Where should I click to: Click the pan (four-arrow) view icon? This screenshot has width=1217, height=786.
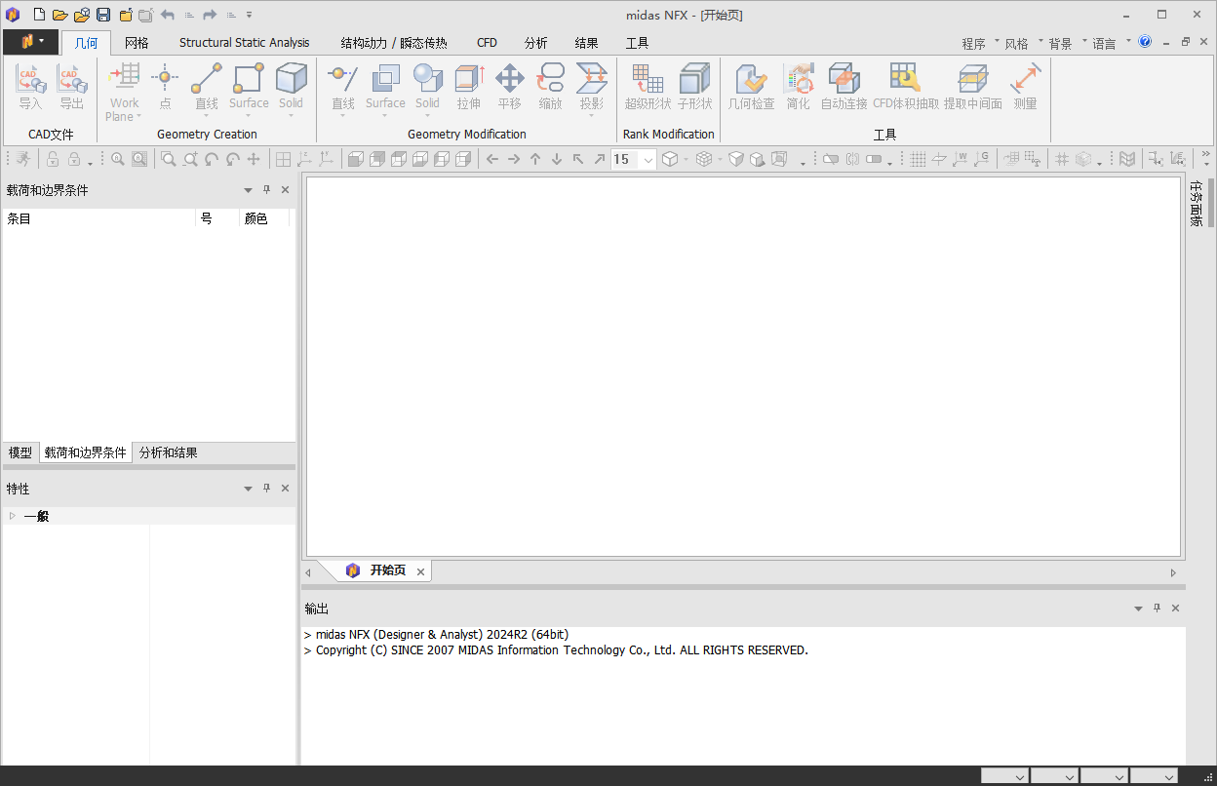pos(254,159)
